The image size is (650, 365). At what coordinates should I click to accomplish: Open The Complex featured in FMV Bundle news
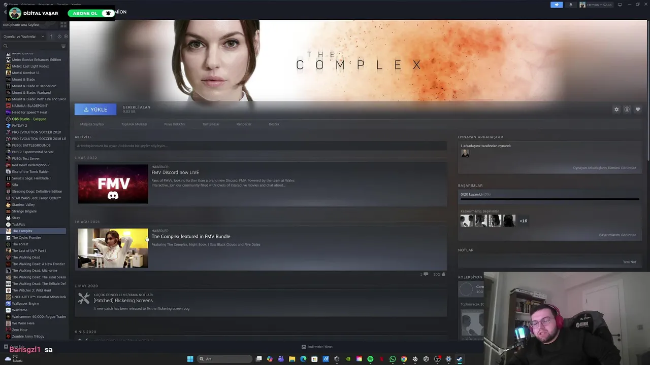tap(191, 236)
